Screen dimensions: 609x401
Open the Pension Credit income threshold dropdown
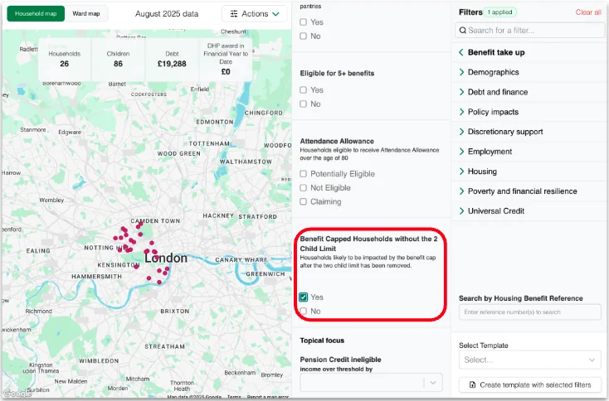tap(371, 382)
